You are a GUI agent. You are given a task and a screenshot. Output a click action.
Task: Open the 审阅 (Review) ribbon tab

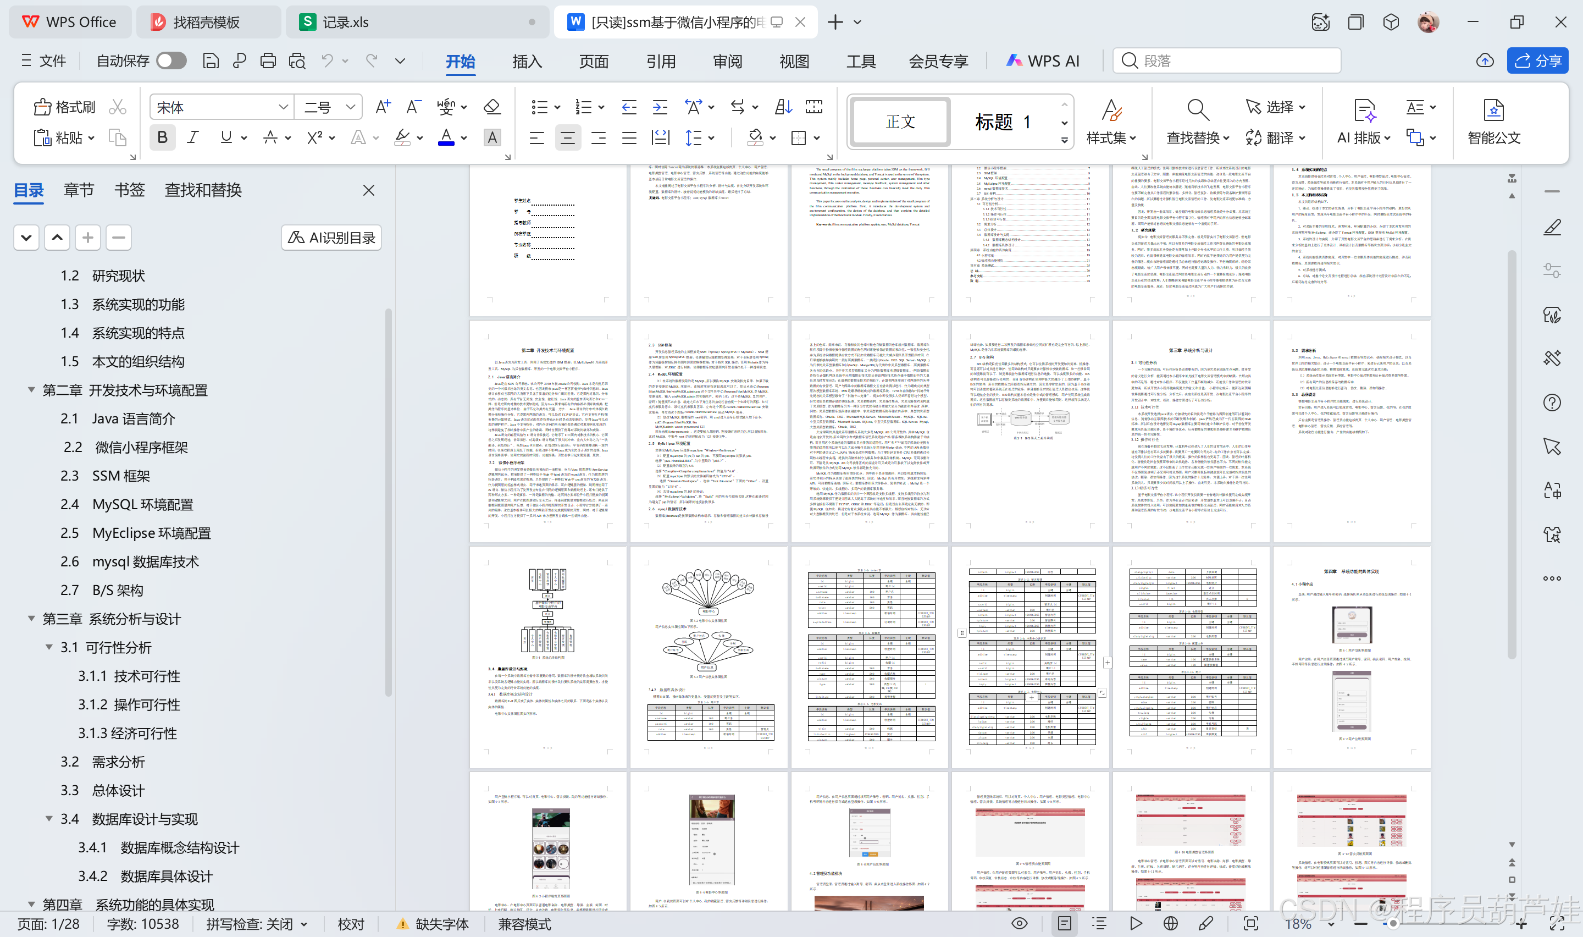(727, 61)
